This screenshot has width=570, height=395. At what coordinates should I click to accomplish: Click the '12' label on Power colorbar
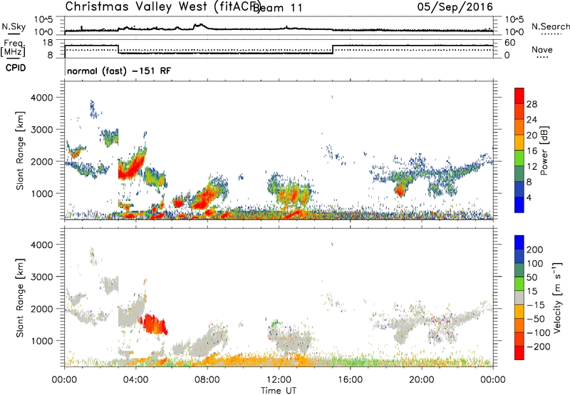pyautogui.click(x=532, y=167)
